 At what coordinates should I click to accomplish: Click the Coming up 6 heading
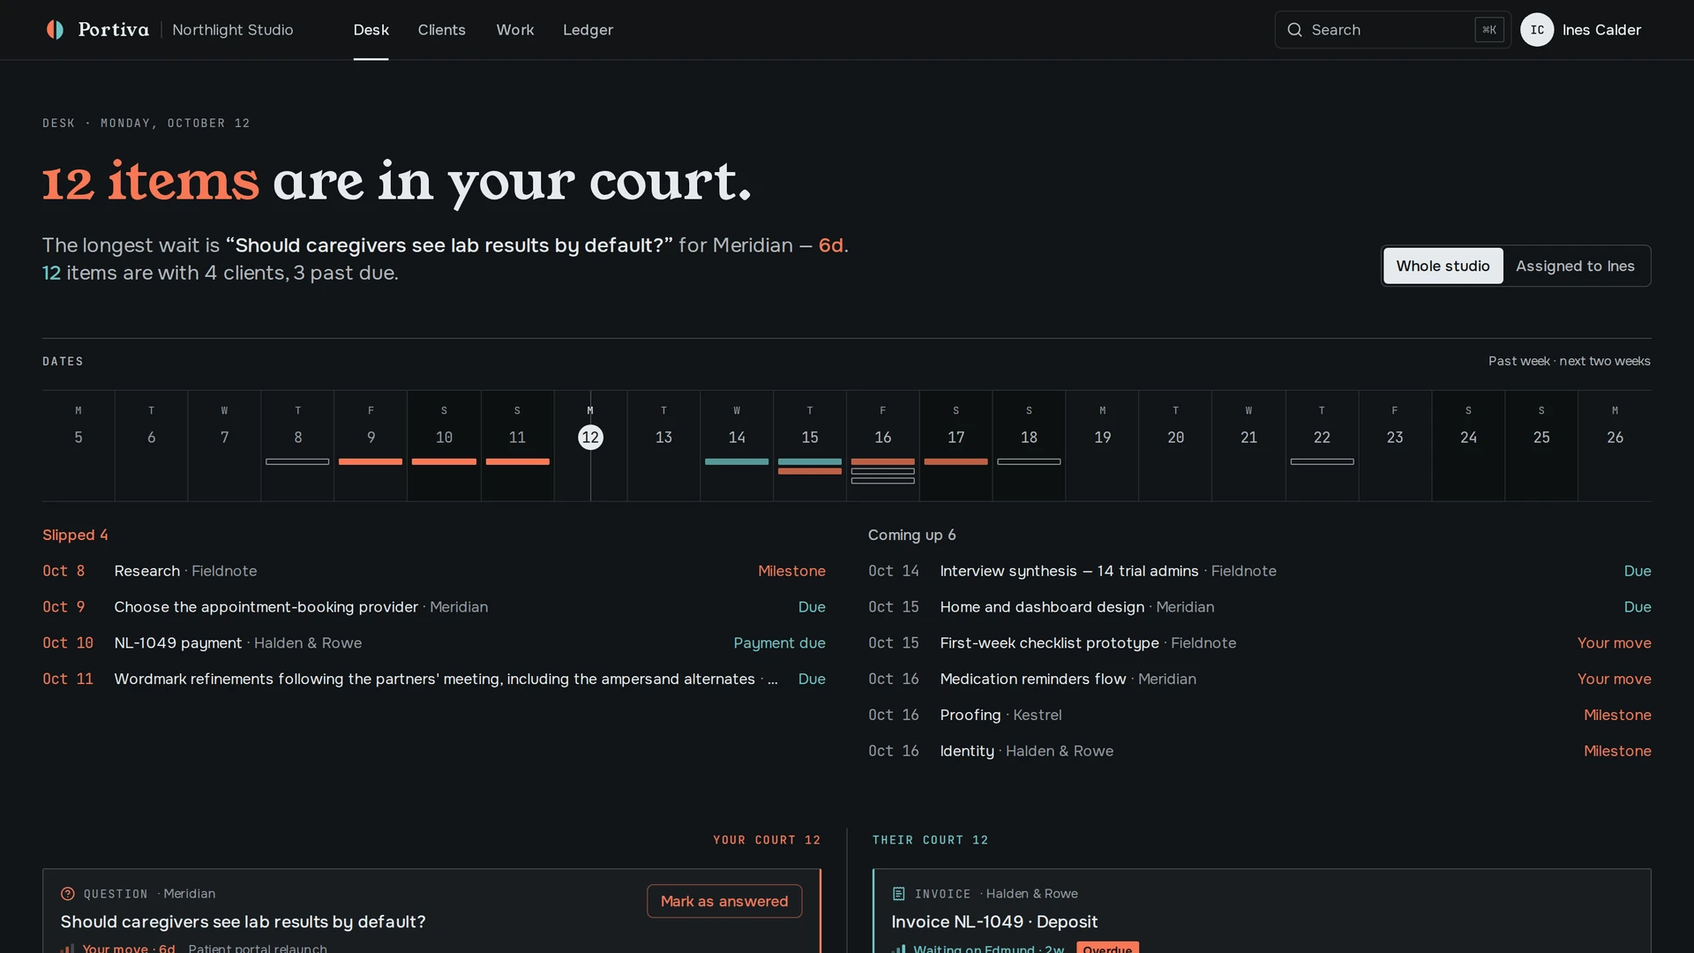[911, 535]
